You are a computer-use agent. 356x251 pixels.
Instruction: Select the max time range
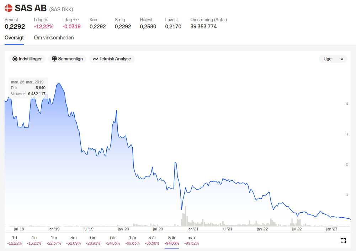(192, 240)
